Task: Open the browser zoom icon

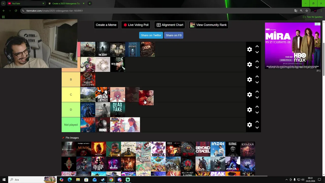Action: pos(301,11)
